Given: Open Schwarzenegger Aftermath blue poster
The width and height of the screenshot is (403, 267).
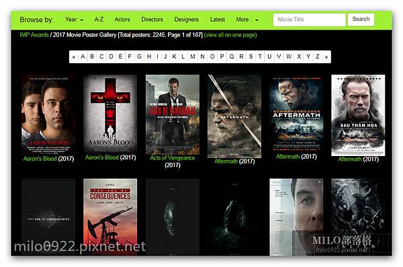Looking at the screenshot, I should coord(296,114).
